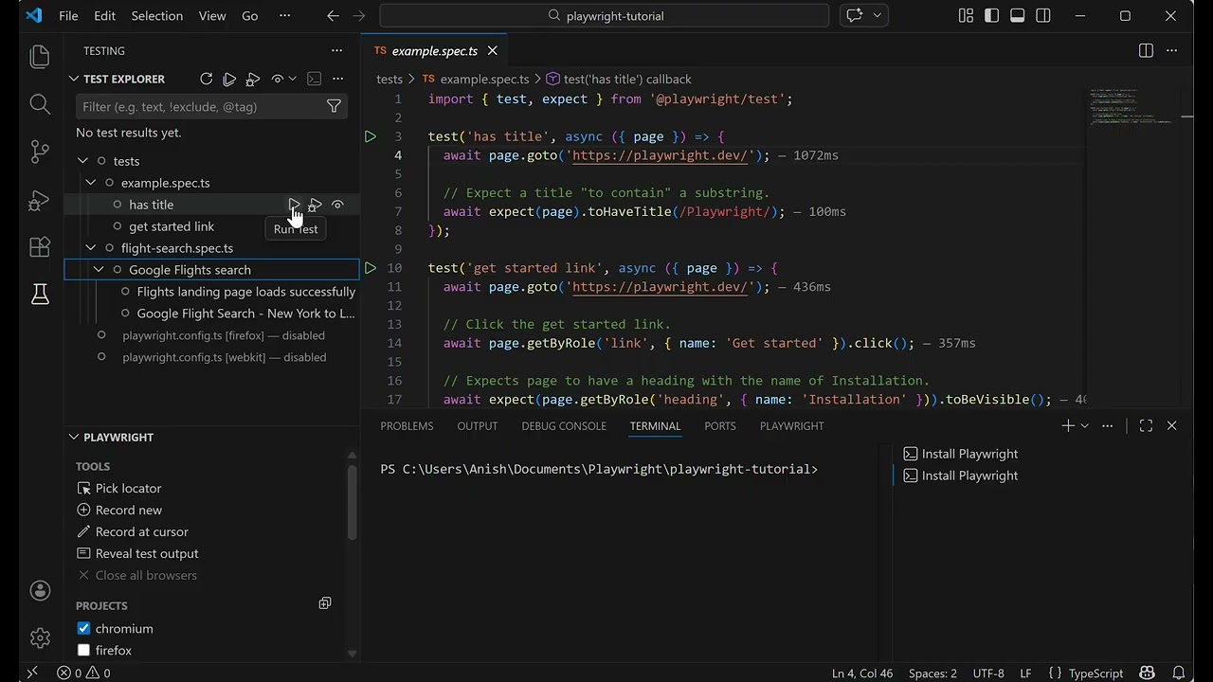Open the File menu
The width and height of the screenshot is (1213, 682).
point(68,16)
